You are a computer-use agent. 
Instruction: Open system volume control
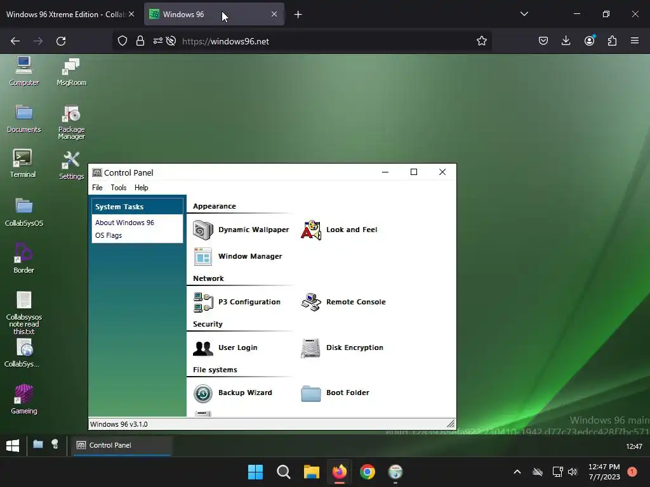[x=573, y=472]
